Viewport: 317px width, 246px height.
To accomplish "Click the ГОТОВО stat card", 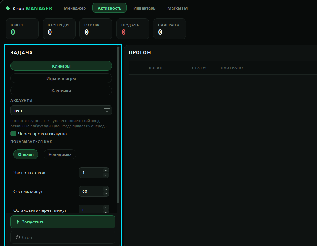I will tap(96, 29).
